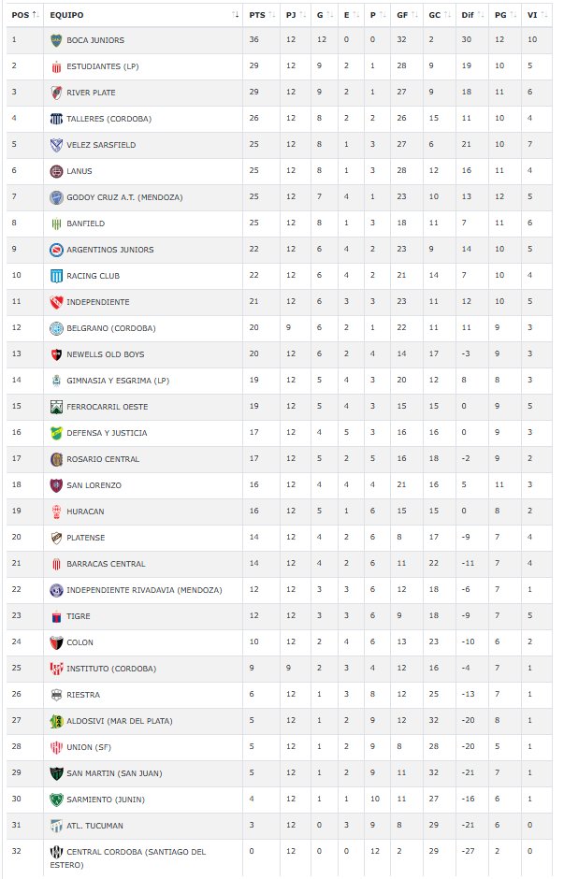Select the Newells Old Boys badge

click(56, 354)
